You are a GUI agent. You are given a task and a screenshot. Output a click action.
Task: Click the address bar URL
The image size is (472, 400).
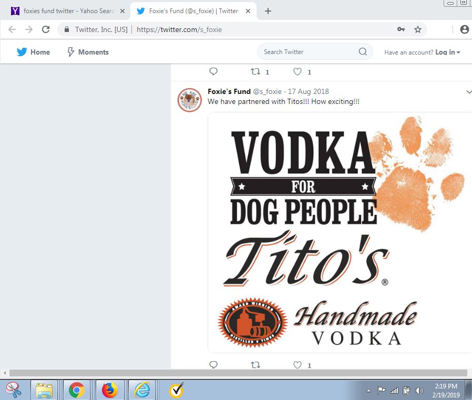pos(179,29)
